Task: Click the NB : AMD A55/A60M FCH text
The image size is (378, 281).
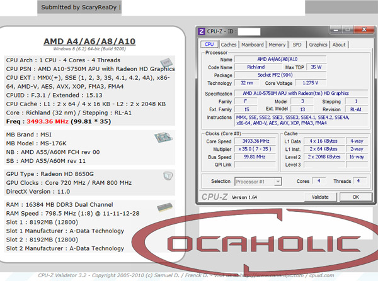Action: click(53, 152)
